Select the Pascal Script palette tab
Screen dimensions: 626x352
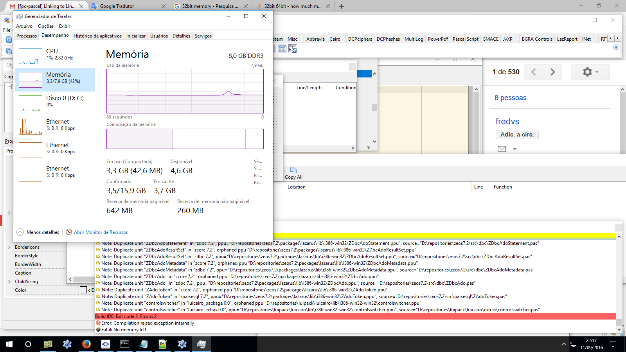pyautogui.click(x=466, y=39)
